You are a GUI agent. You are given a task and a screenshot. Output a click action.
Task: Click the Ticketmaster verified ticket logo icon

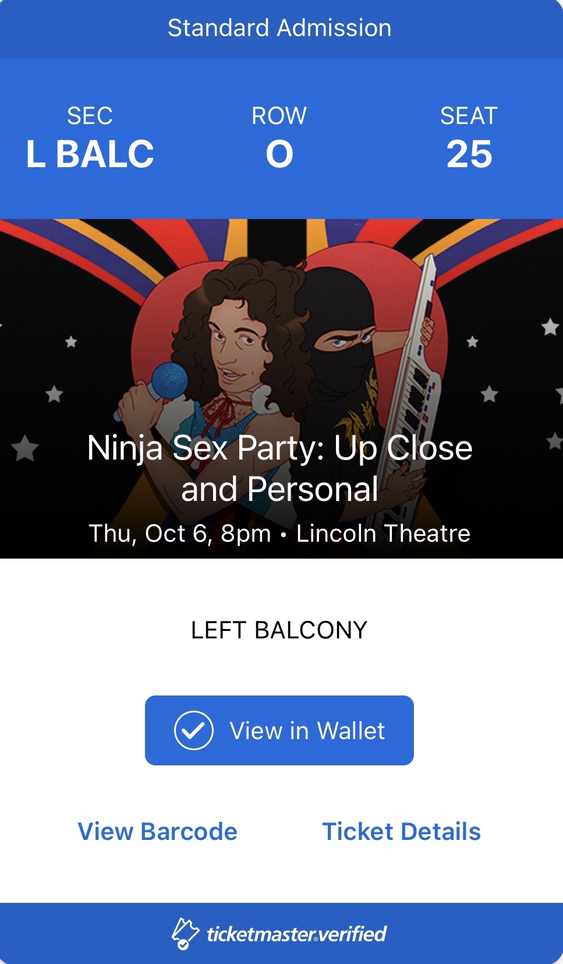pos(185,934)
